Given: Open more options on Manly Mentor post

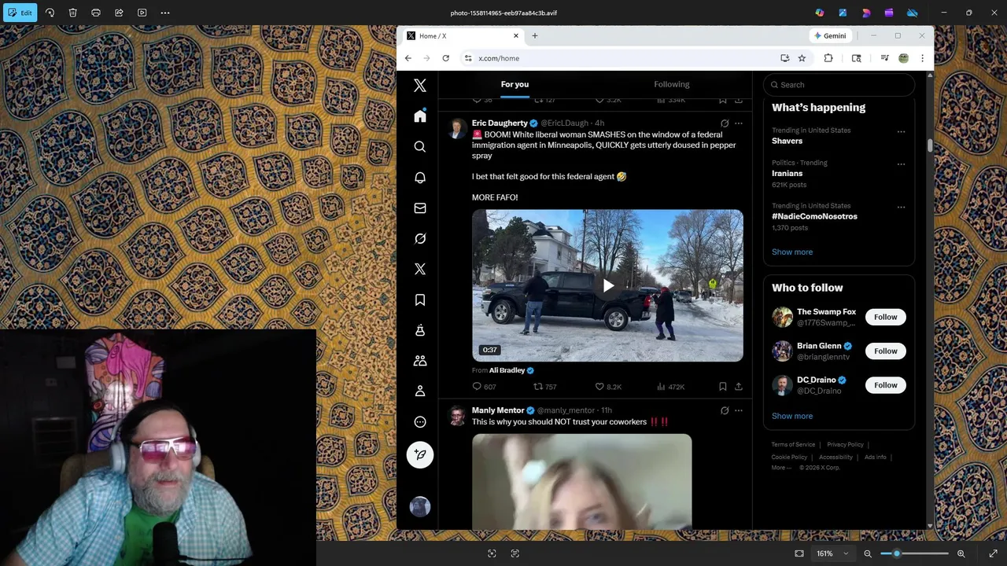Looking at the screenshot, I should (x=739, y=410).
